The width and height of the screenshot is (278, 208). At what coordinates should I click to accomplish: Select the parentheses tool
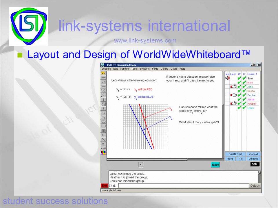tap(103, 113)
